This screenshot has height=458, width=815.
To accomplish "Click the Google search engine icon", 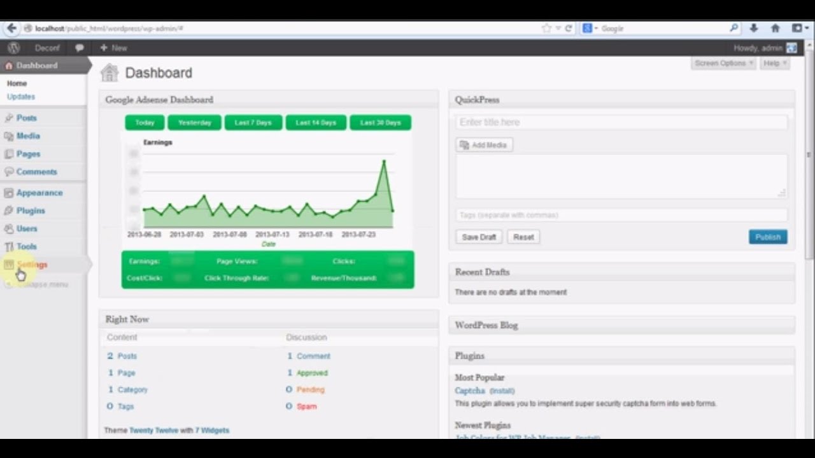I will tap(587, 28).
